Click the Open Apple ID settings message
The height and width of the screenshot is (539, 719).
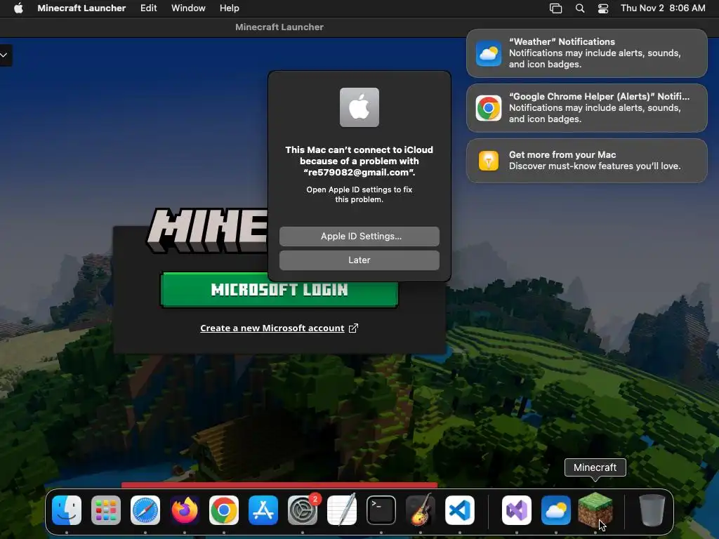pyautogui.click(x=359, y=194)
